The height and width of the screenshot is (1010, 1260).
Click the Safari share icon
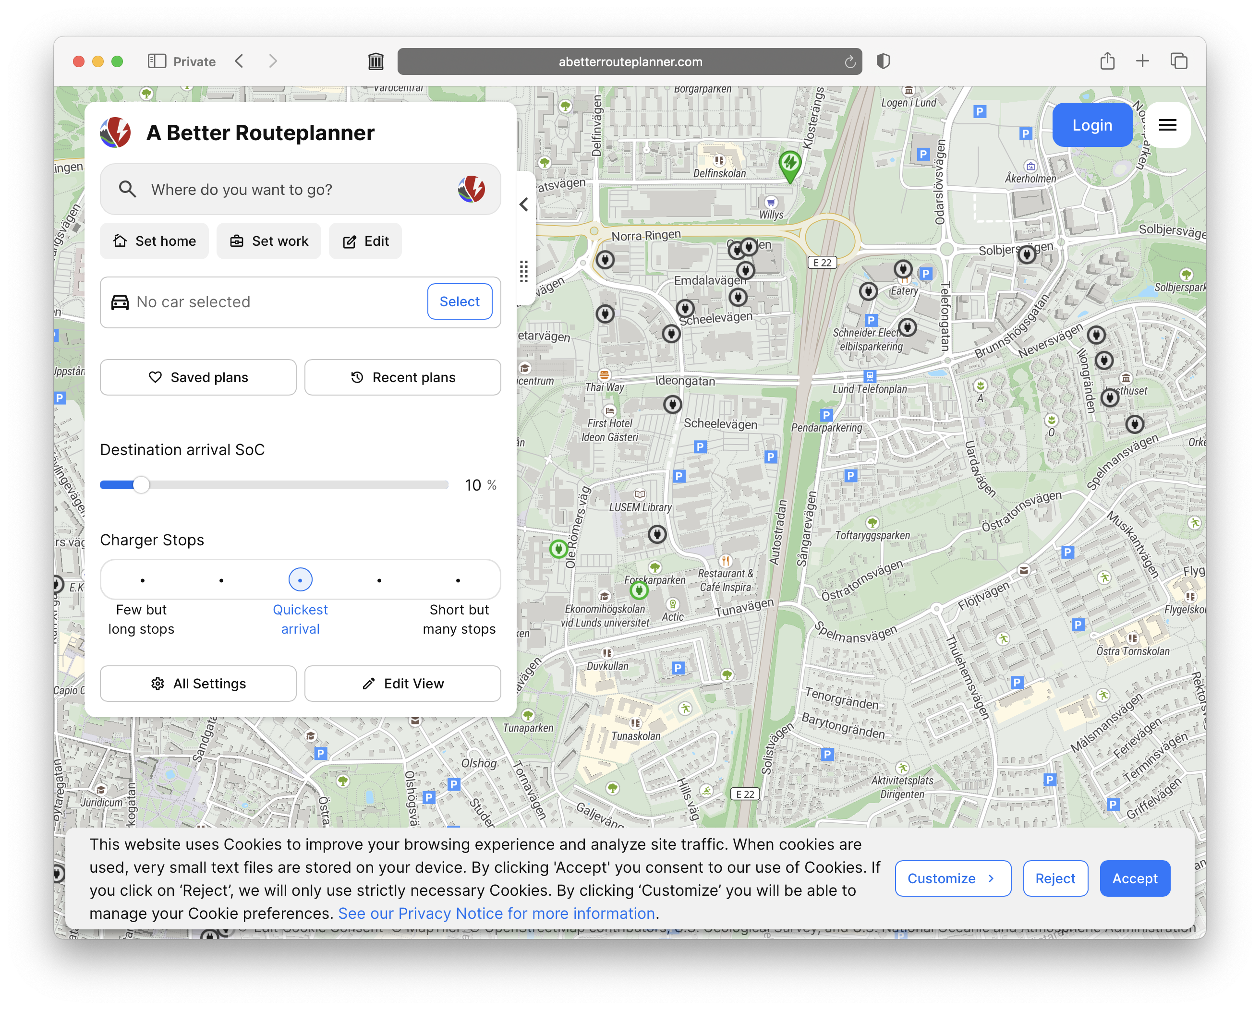tap(1107, 61)
